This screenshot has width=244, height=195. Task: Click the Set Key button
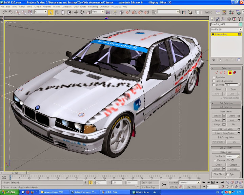[x=173, y=187]
